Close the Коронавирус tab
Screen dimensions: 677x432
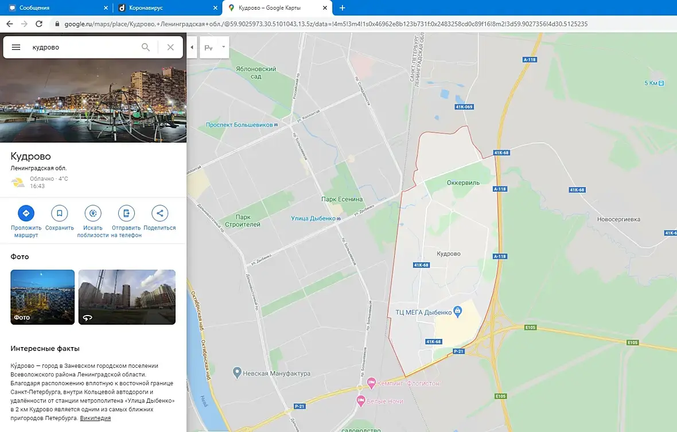(x=216, y=8)
